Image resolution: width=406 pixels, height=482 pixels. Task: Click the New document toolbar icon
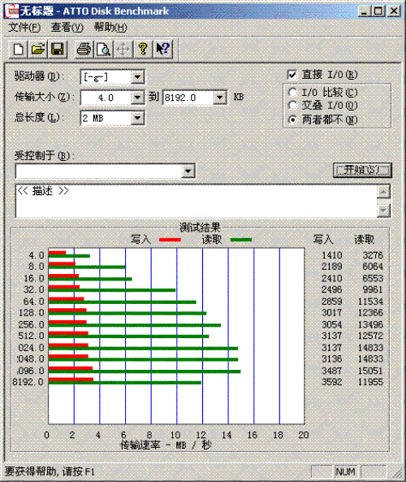pyautogui.click(x=19, y=50)
